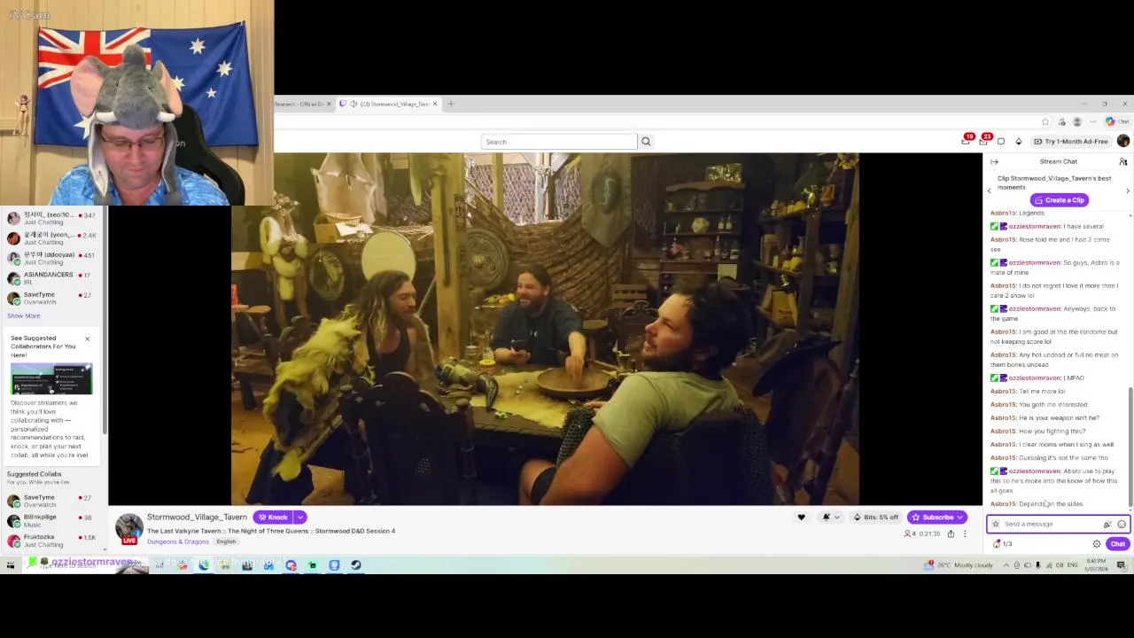Open Steam from the Windows taskbar
The width and height of the screenshot is (1134, 638).
[x=355, y=564]
